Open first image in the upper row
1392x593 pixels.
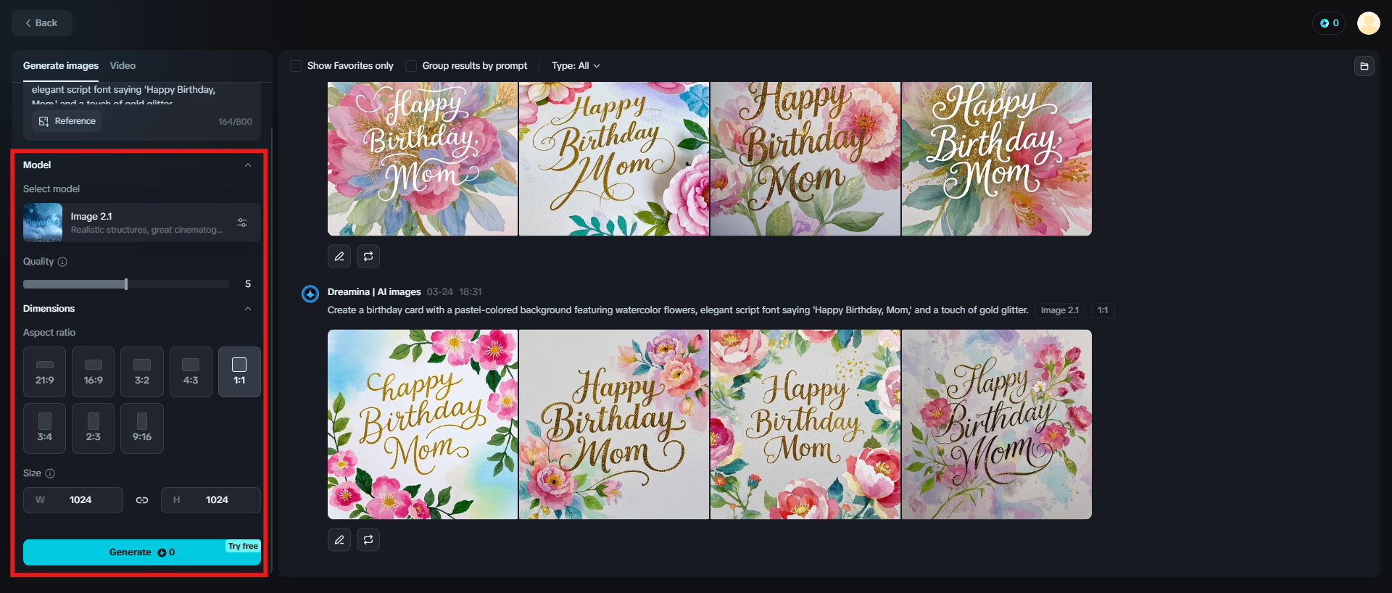click(423, 159)
